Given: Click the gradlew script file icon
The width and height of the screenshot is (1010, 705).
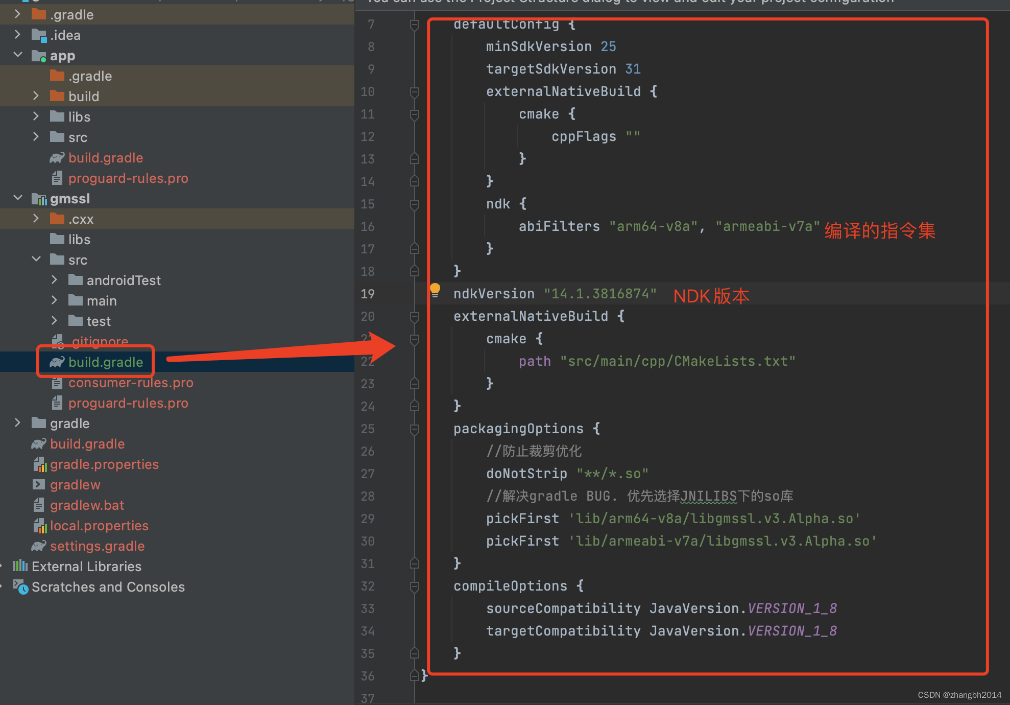Looking at the screenshot, I should (x=39, y=485).
